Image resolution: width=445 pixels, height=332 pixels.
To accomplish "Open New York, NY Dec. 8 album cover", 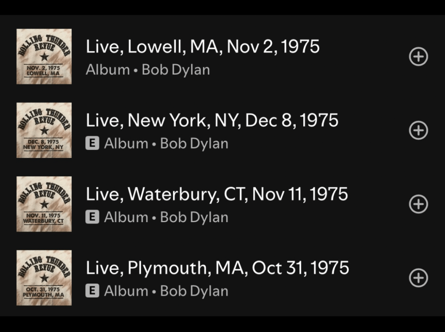I will coord(44,130).
